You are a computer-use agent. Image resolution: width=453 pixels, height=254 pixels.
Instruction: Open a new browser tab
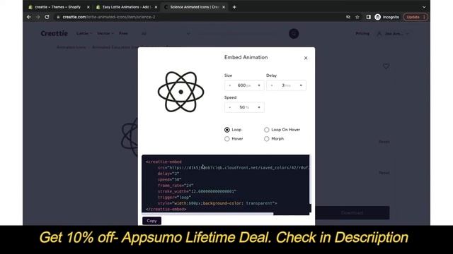coord(234,7)
